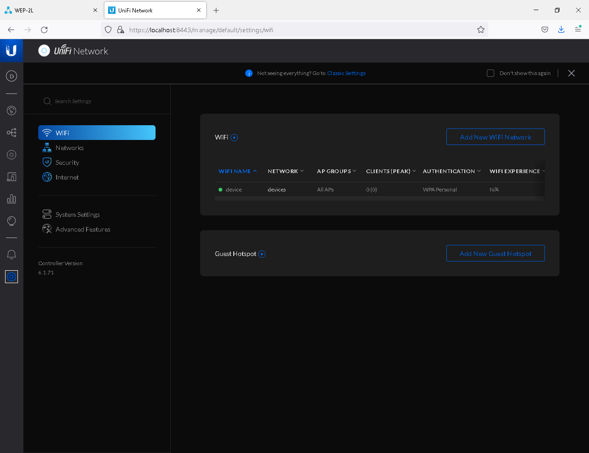Image resolution: width=589 pixels, height=453 pixels.
Task: Open the Networks settings menu item
Action: pos(97,148)
